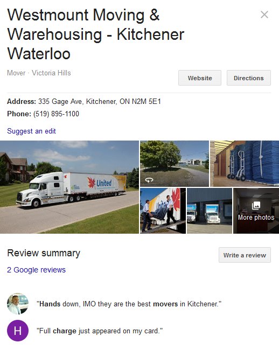279x350 pixels.
Task: Click the 360 rotate icon
Action: (149, 180)
